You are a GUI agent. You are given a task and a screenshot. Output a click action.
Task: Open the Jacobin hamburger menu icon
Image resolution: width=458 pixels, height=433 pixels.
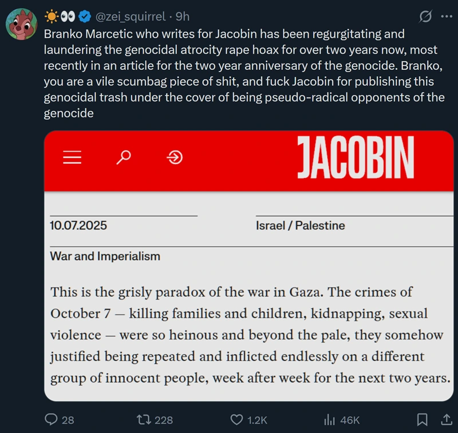tap(73, 157)
